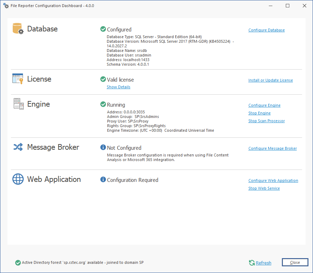The width and height of the screenshot is (313, 273).
Task: Show Details of the valid license
Action: coord(118,87)
